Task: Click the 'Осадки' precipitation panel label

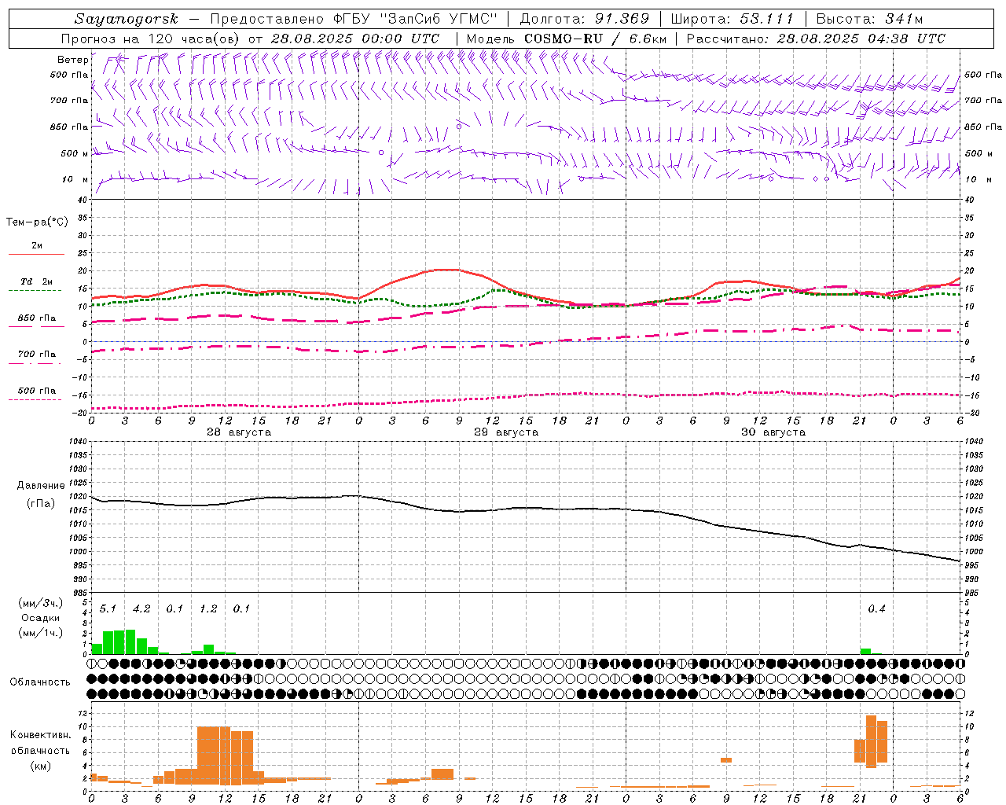Action: pyautogui.click(x=40, y=618)
